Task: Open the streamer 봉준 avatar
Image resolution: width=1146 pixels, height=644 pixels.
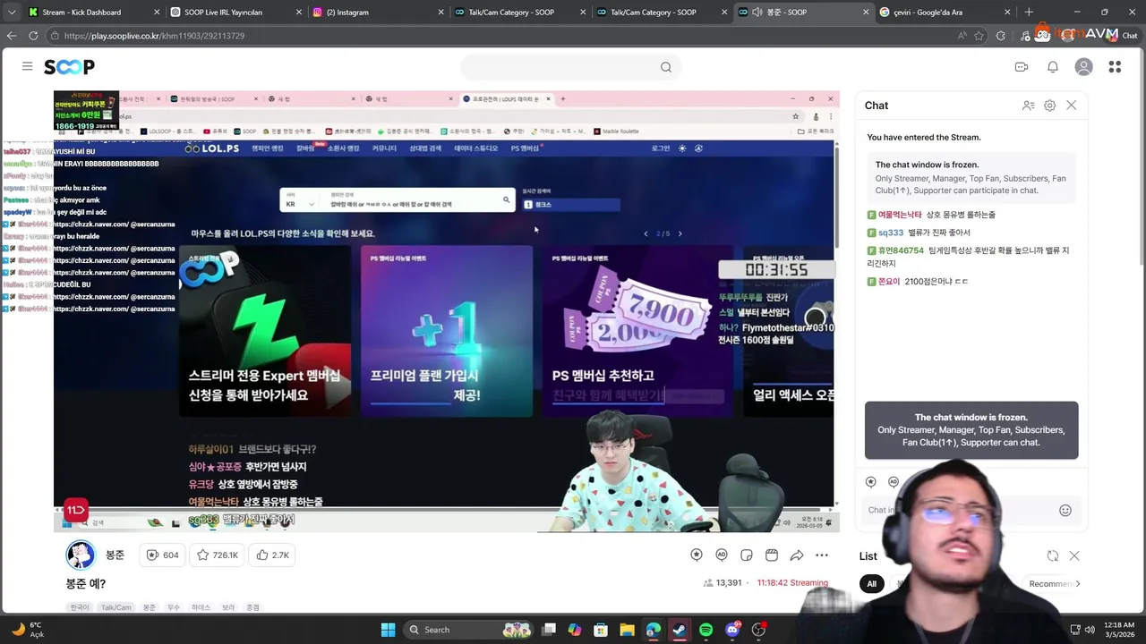Action: tap(81, 555)
